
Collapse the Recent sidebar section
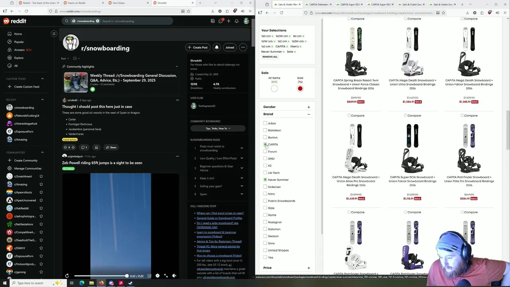[42, 100]
